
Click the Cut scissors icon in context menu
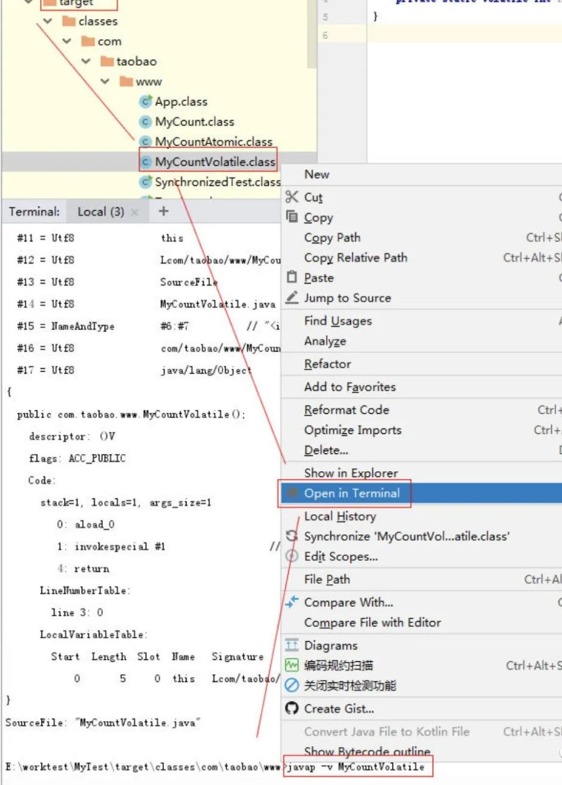291,197
